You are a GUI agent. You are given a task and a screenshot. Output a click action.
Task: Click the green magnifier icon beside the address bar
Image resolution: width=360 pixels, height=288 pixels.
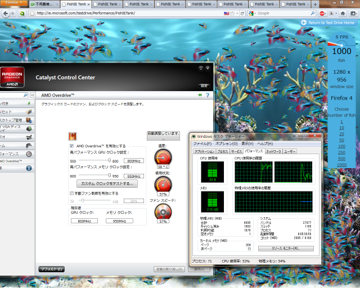(x=22, y=13)
